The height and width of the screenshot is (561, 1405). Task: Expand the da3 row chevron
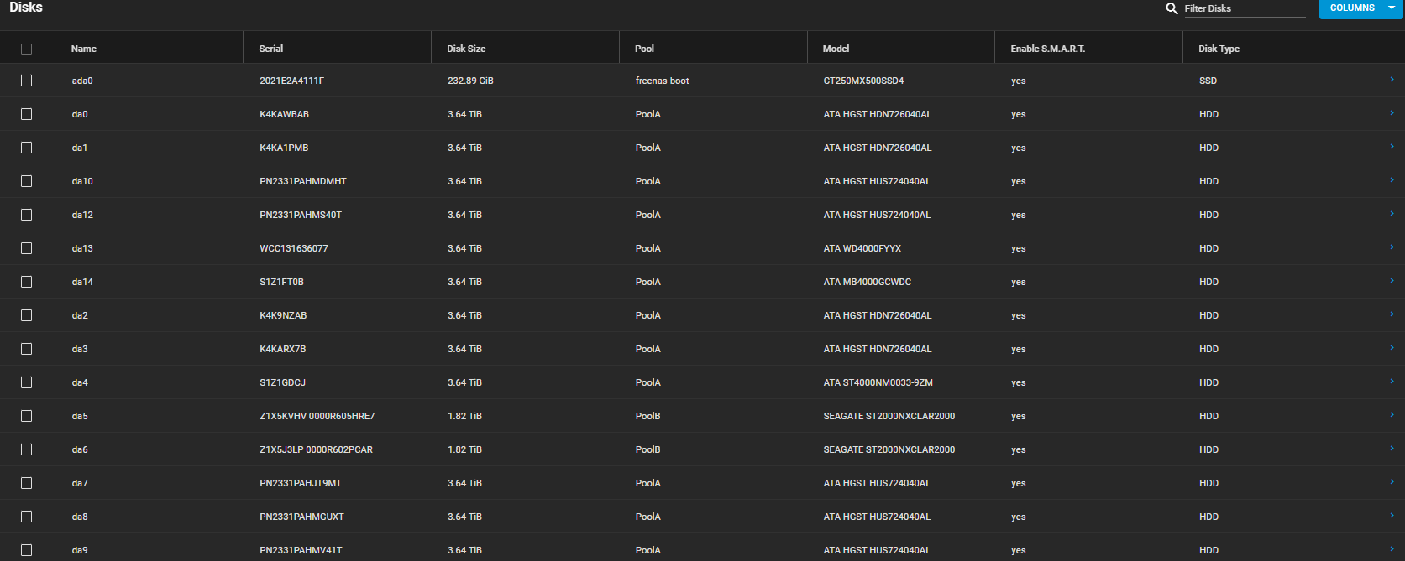tap(1392, 348)
